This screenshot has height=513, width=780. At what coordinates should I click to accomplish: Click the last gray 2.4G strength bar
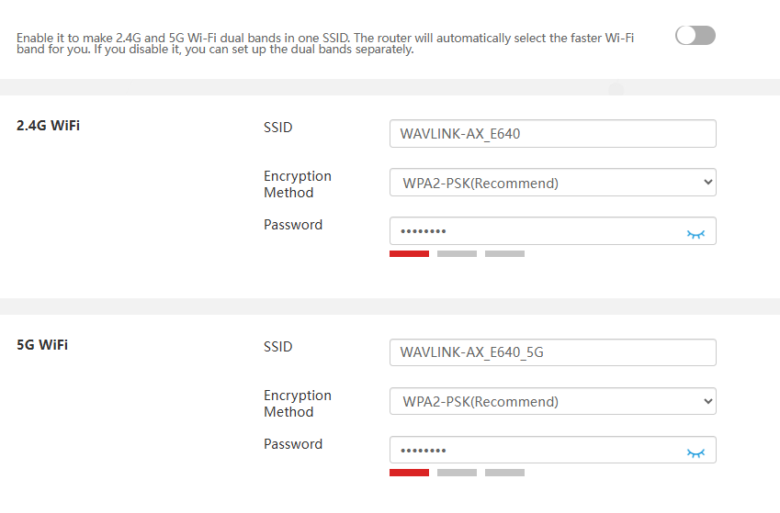tap(504, 253)
